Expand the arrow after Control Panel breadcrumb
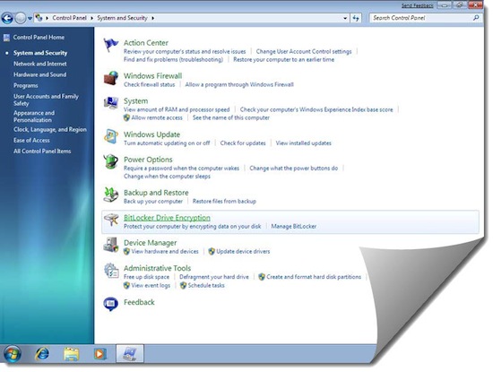Image resolution: width=493 pixels, height=372 pixels. point(91,18)
